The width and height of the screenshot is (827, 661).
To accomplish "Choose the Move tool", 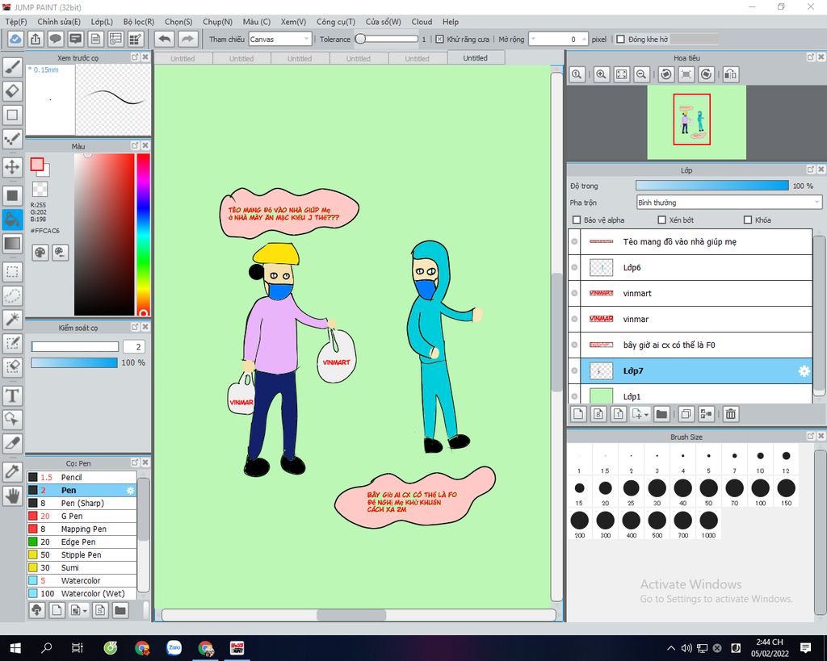I will pyautogui.click(x=12, y=168).
